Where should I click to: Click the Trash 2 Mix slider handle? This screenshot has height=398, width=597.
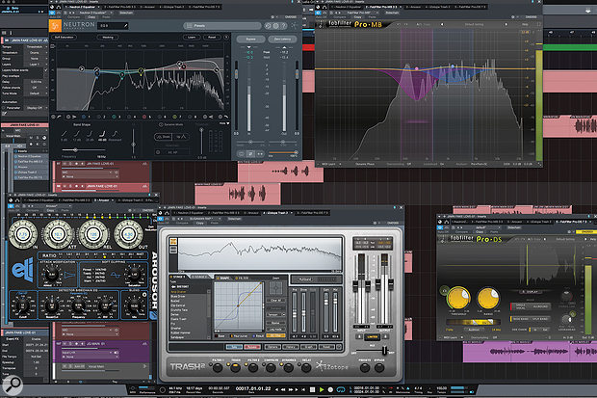[x=384, y=350]
